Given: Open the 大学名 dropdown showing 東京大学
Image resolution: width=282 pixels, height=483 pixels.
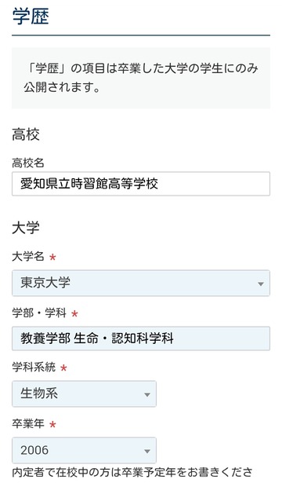Looking at the screenshot, I should click(141, 283).
